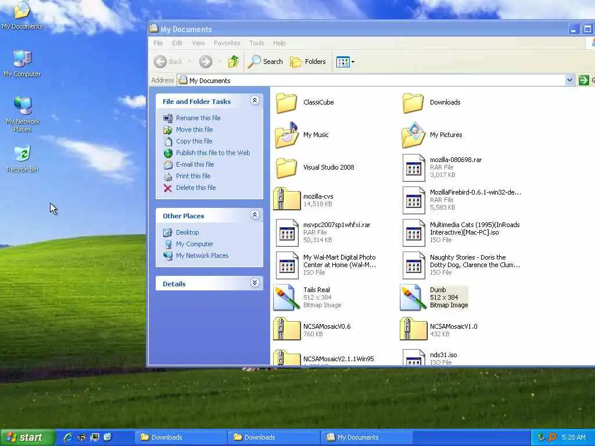Click Copy this file link
The height and width of the screenshot is (446, 595).
tap(194, 141)
